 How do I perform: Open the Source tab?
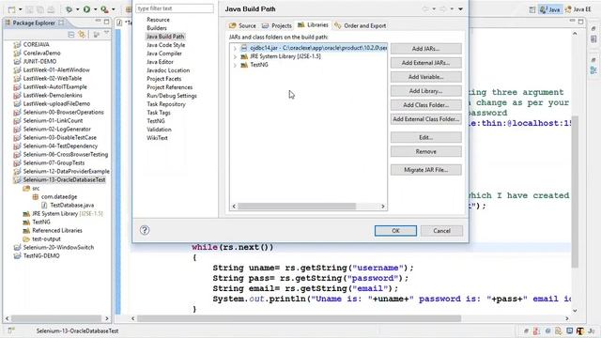click(x=242, y=25)
